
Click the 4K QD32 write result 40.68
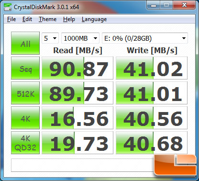152,143
